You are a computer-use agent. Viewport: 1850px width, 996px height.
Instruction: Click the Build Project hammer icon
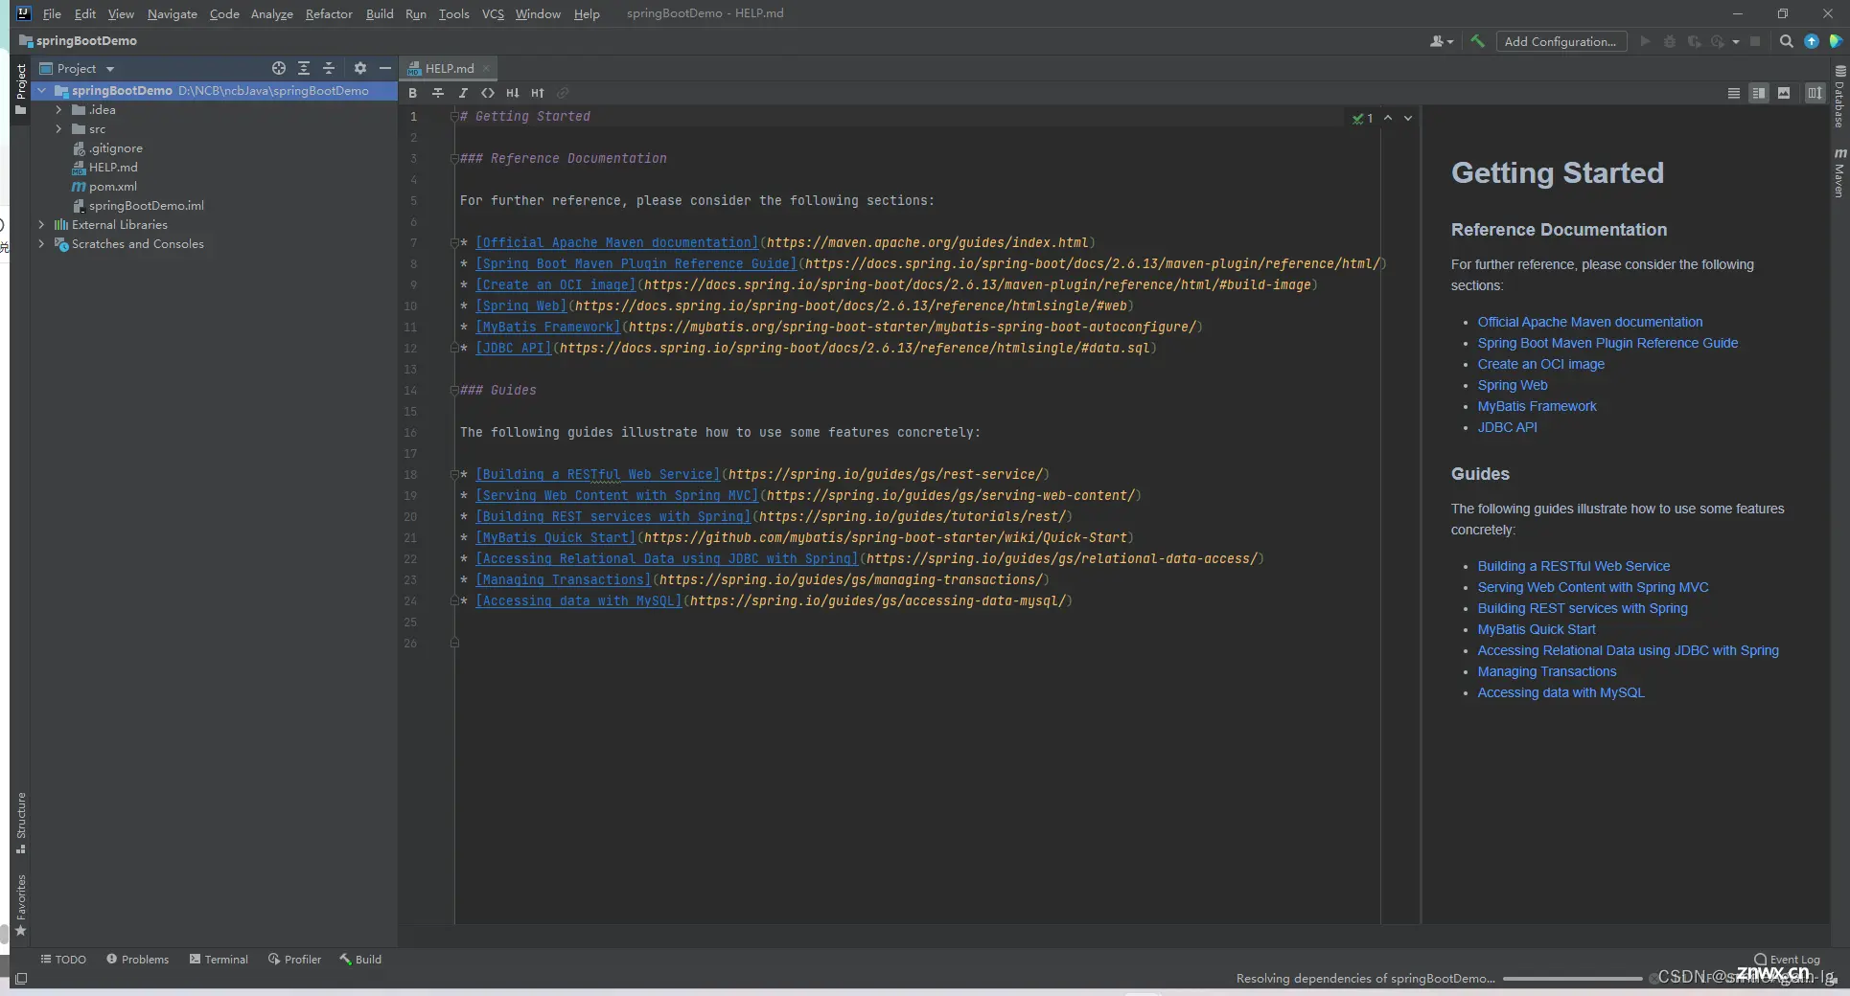point(1477,41)
